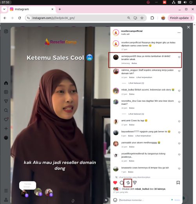196x204 pixels.
Task: Show hidden comments link
Action: tap(134, 177)
